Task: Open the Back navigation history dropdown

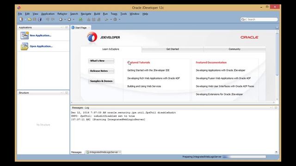Action: (x=65, y=19)
